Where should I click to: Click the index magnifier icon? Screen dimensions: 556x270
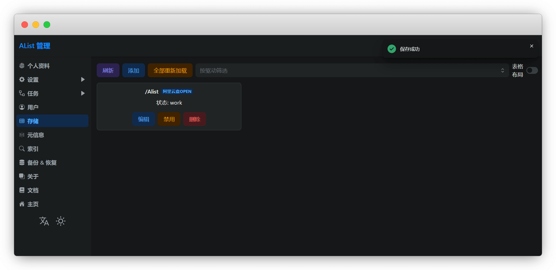click(22, 149)
